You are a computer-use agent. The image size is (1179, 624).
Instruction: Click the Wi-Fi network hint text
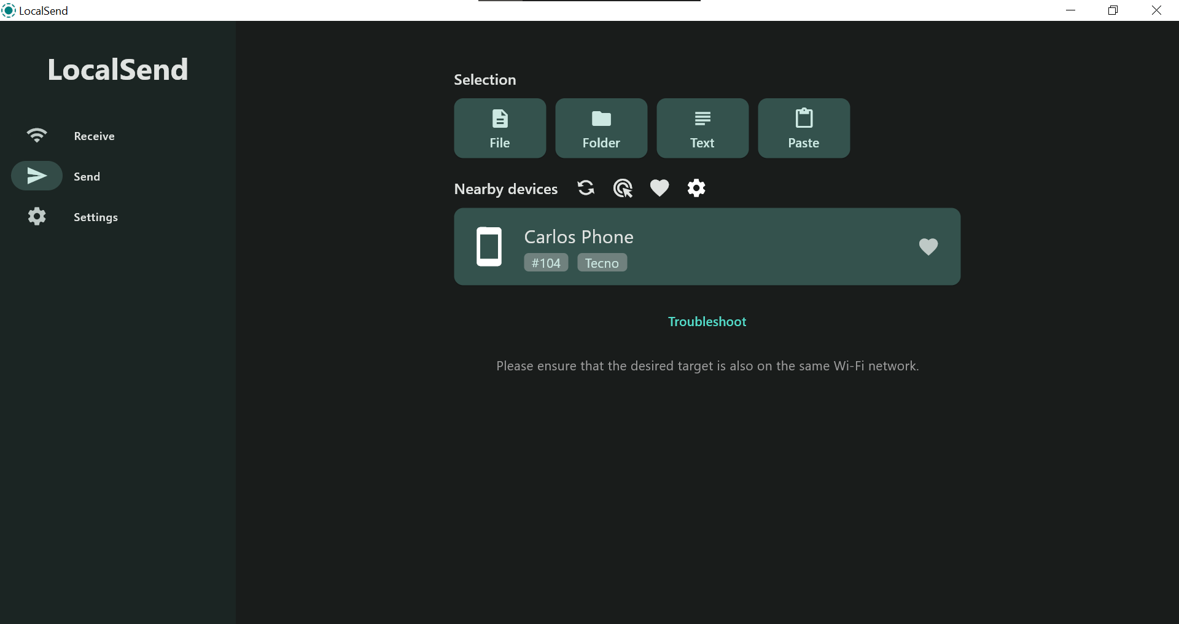(x=707, y=366)
